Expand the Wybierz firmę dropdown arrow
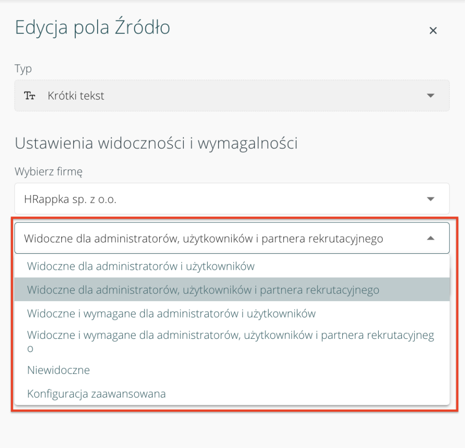Screen dimensions: 465x448 [x=430, y=199]
